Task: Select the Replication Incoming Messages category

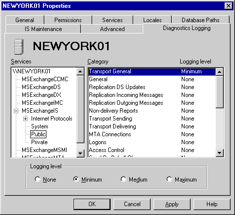Action: 152,95
